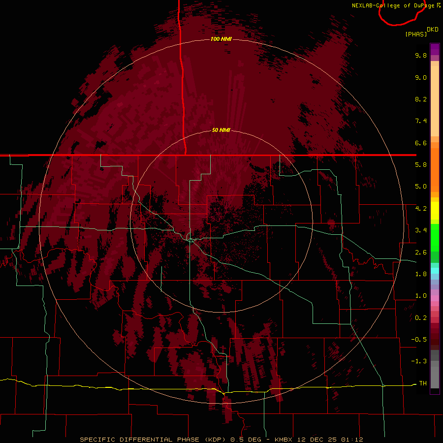This screenshot has height=443, width=443.
Task: Click the 4.2 legend value
Action: (421, 209)
